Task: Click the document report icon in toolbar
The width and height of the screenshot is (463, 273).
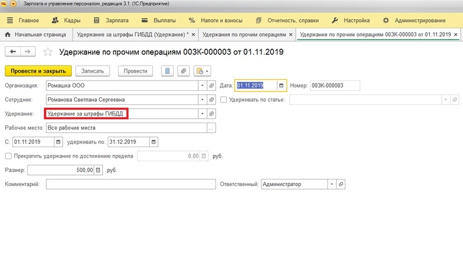Action: (167, 71)
